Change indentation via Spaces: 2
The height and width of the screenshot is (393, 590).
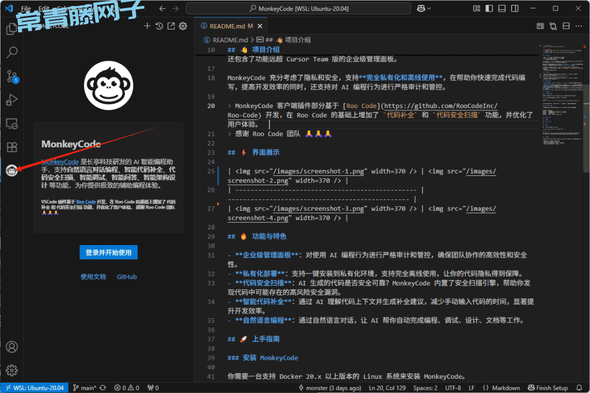point(425,388)
